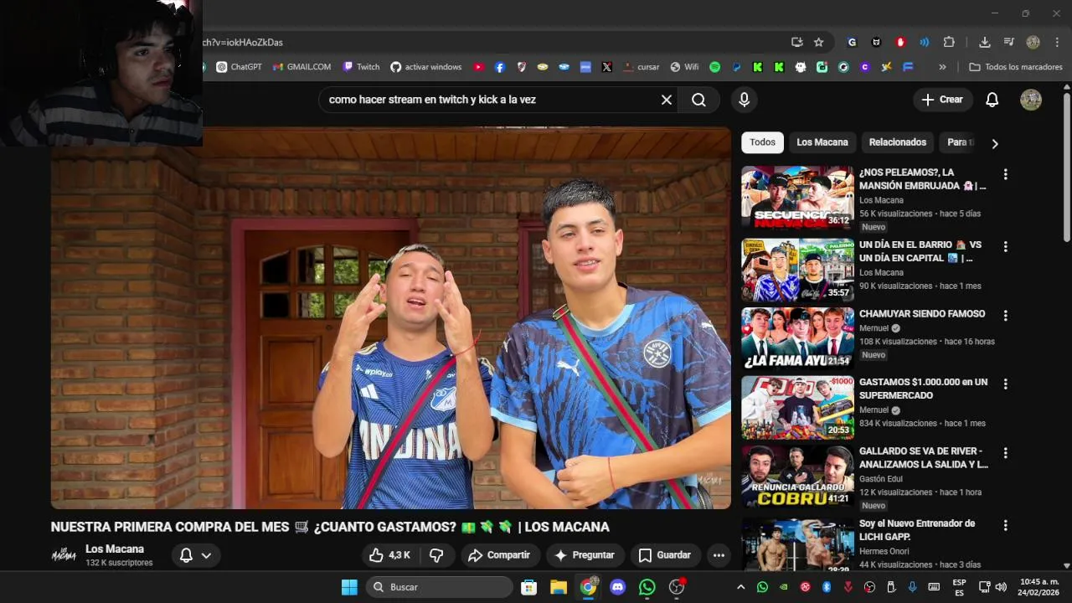
Task: Open Los Macana channel name link
Action: (x=115, y=549)
